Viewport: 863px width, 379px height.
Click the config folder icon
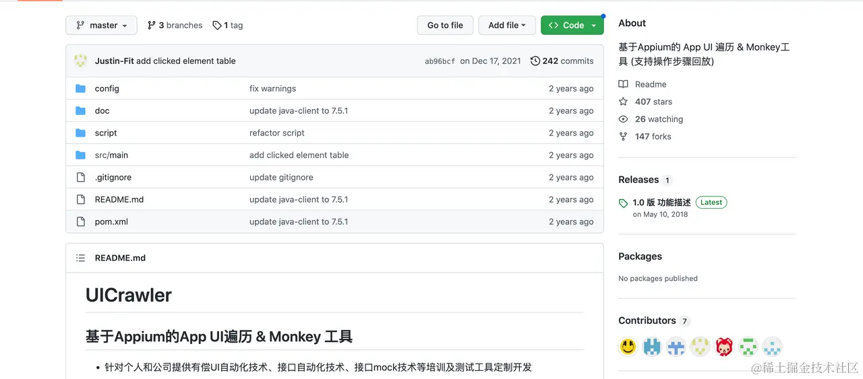tap(81, 88)
